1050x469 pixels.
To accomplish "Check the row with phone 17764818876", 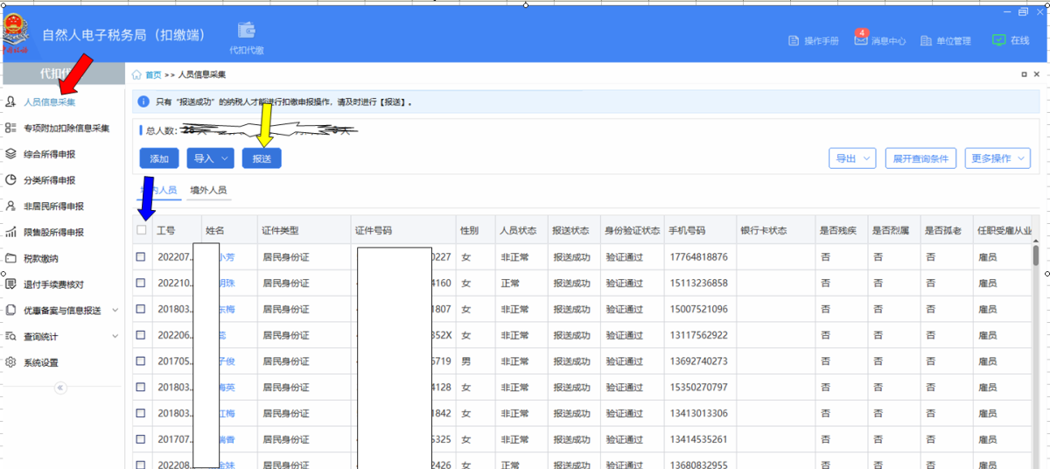I will 142,257.
